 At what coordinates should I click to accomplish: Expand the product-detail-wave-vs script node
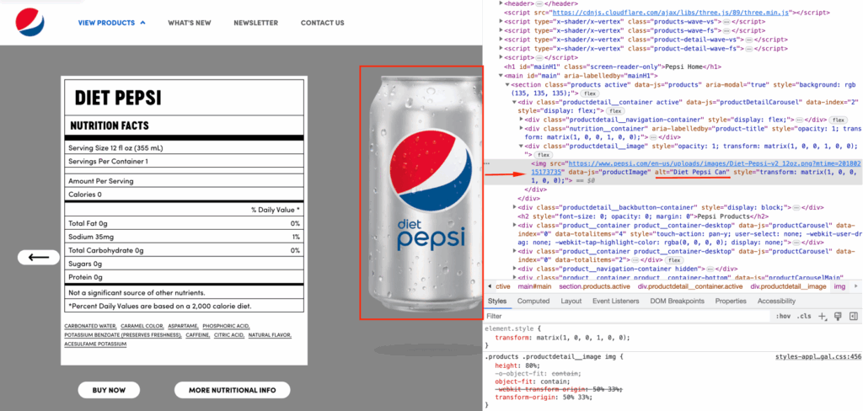click(x=501, y=40)
